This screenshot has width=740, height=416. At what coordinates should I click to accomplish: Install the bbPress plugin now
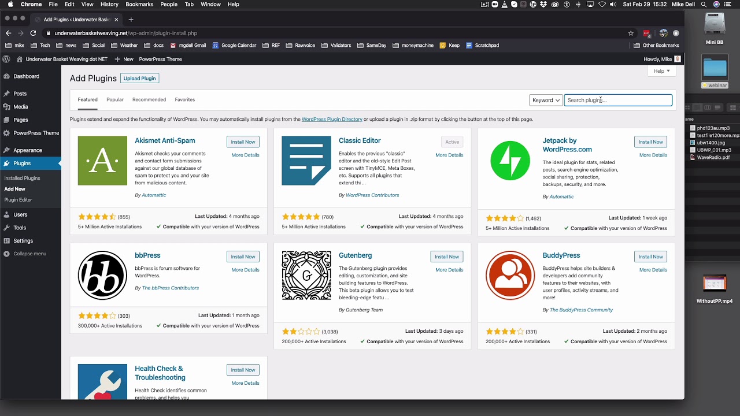pyautogui.click(x=243, y=257)
